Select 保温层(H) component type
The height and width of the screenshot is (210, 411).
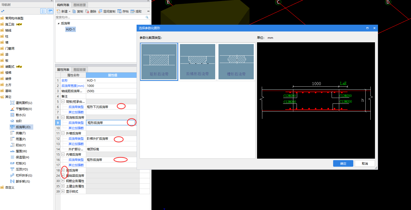coord(20,157)
